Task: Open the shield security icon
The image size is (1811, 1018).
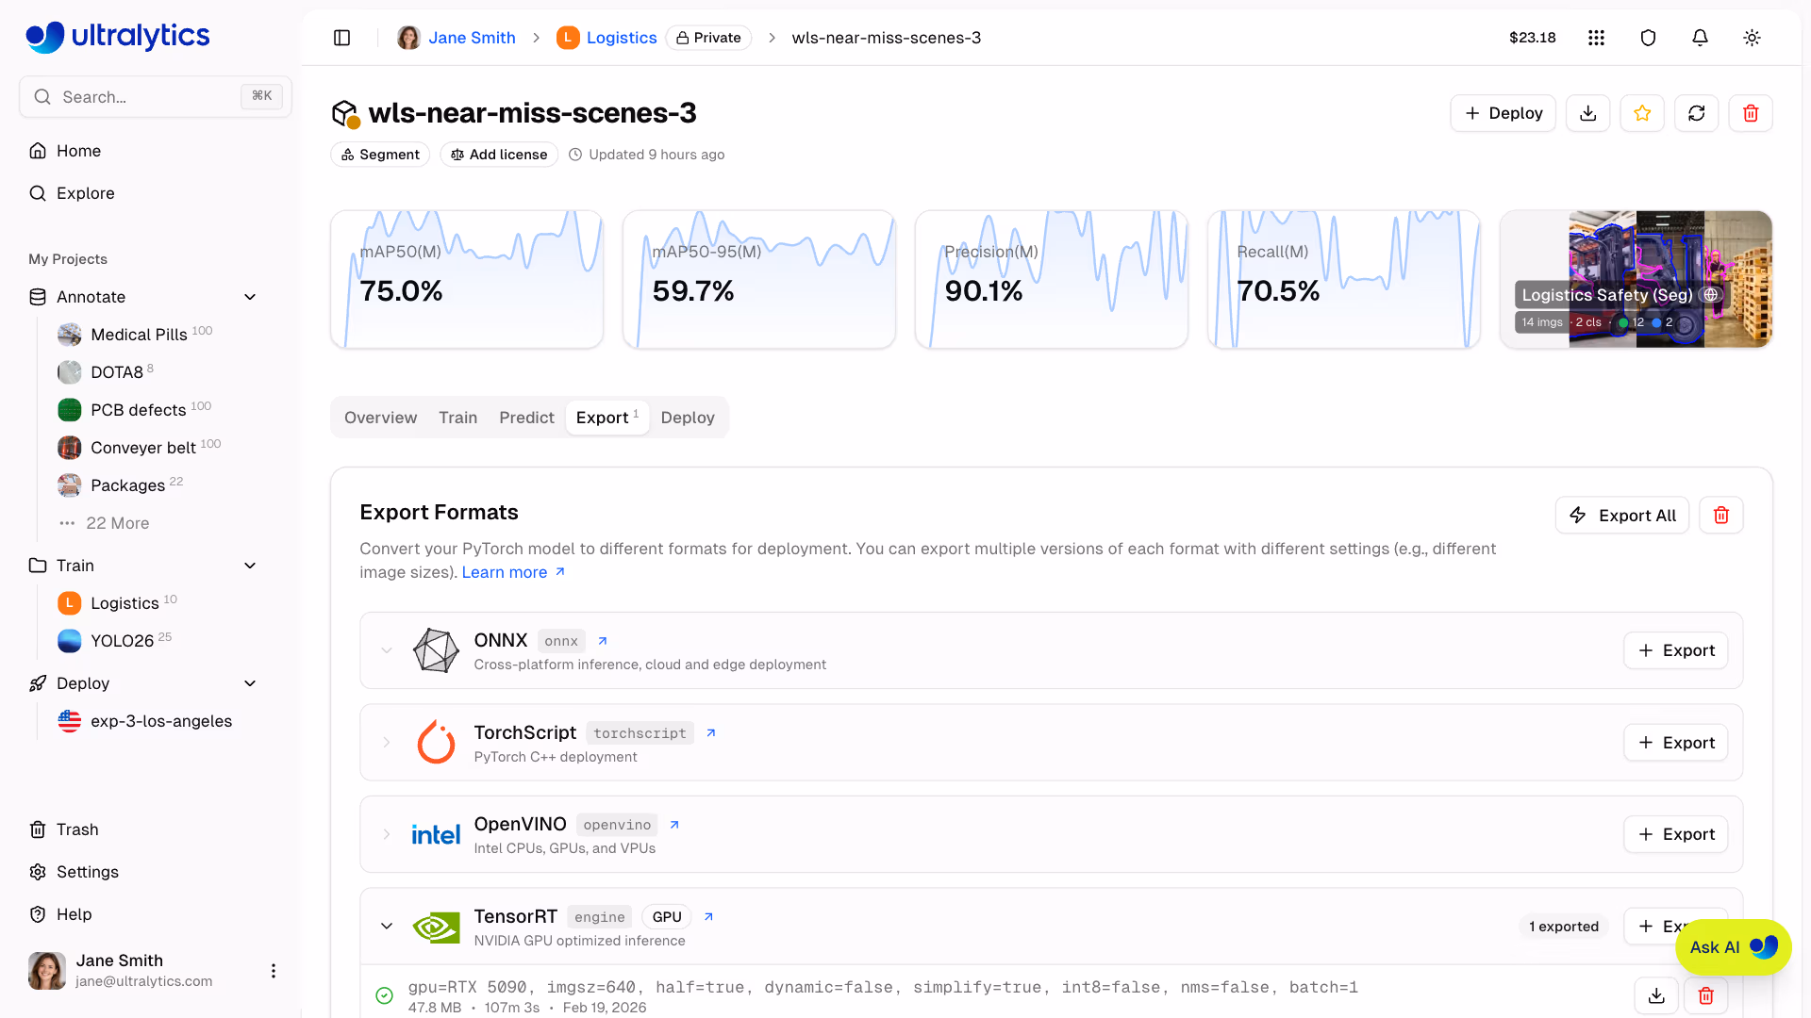Action: point(1648,38)
